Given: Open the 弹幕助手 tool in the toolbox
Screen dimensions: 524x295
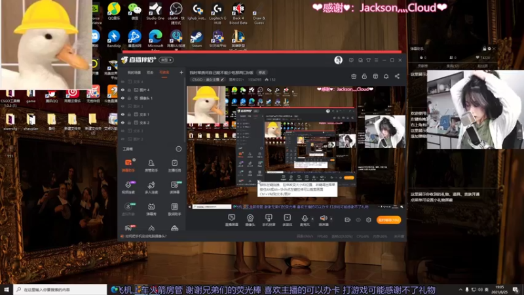Looking at the screenshot, I should click(x=128, y=166).
